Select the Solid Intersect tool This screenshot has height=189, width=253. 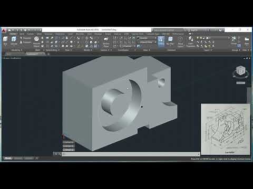click(x=43, y=46)
